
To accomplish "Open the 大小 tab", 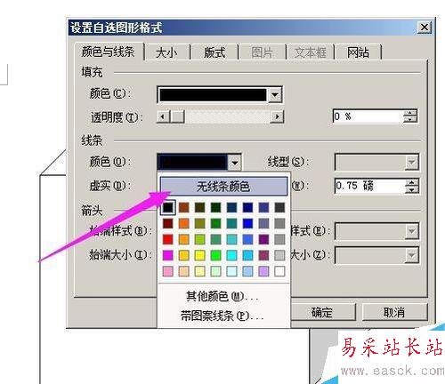I will [x=166, y=52].
